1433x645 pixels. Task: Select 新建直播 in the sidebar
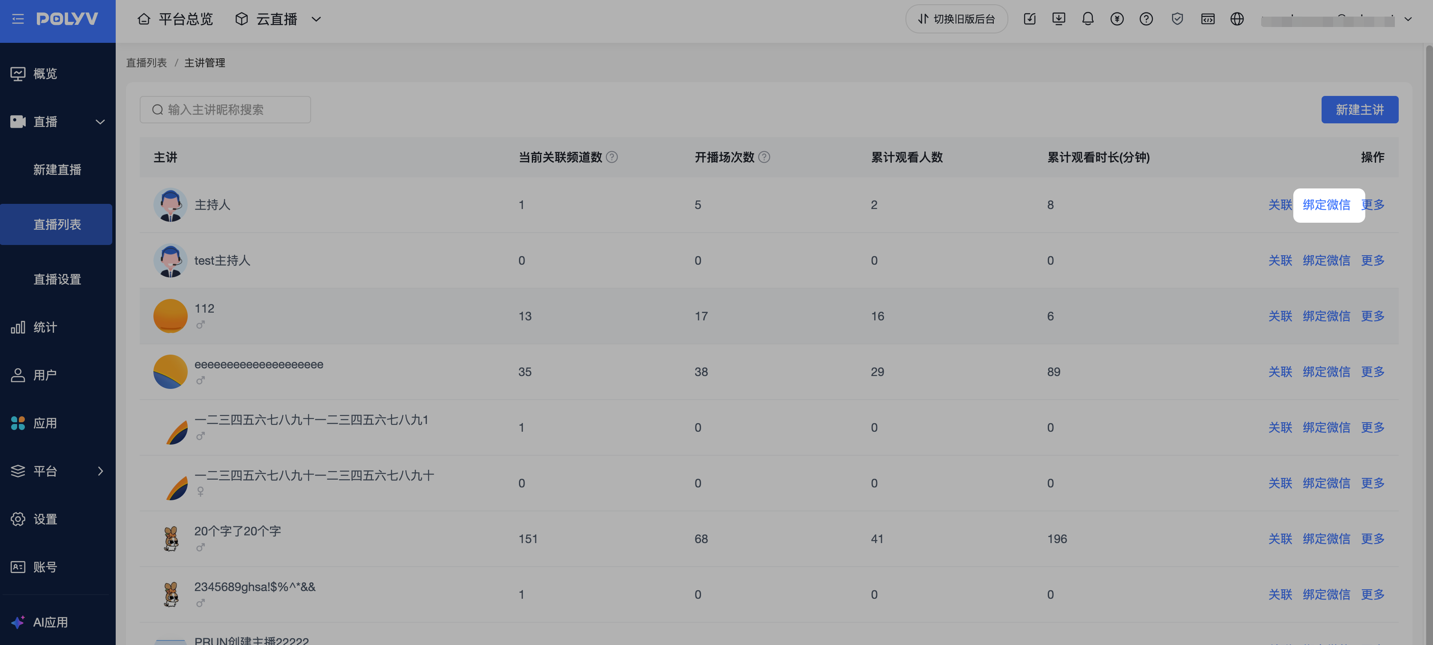(x=57, y=170)
